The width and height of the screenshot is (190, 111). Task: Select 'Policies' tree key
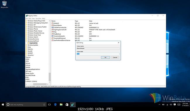click(28, 65)
